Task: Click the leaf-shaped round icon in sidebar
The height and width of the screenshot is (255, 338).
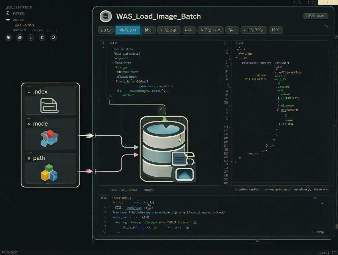Action: (x=20, y=38)
